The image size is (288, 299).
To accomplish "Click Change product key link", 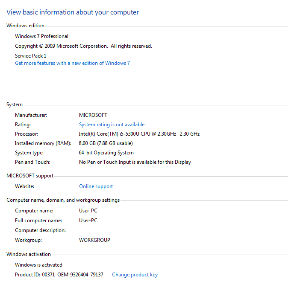I will coord(135,275).
